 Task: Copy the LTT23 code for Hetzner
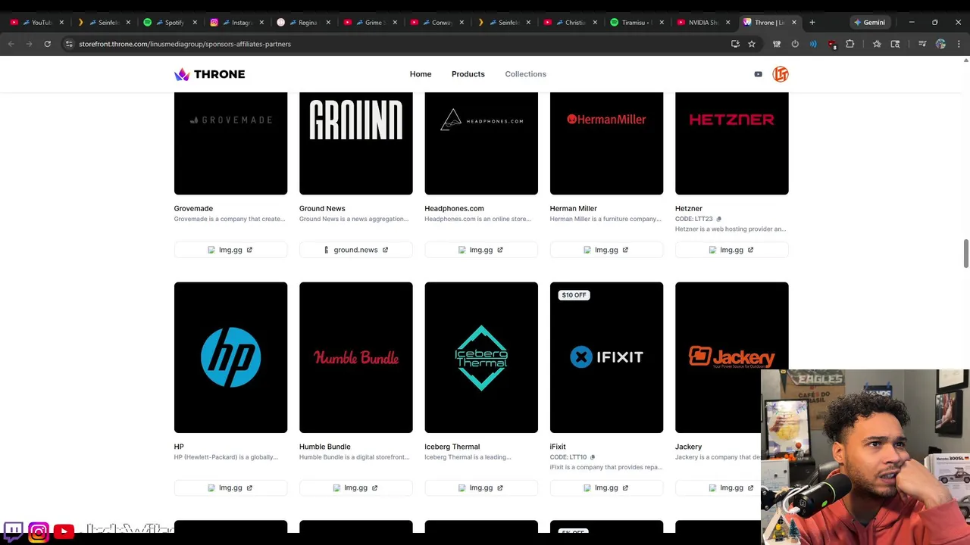click(x=718, y=220)
